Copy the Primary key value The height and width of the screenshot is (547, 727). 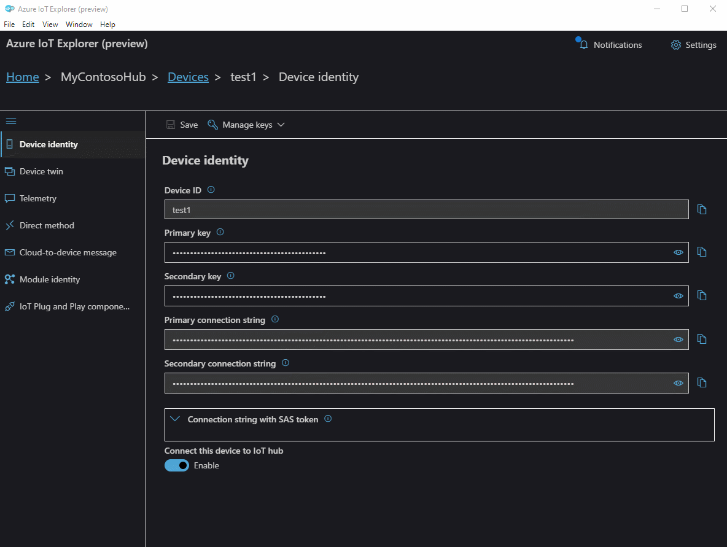point(701,252)
